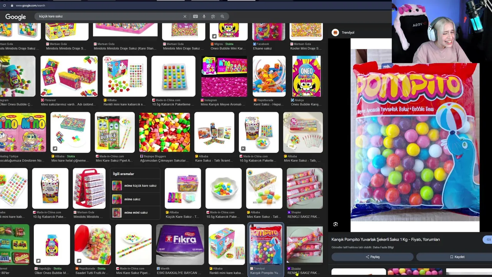
Task: Open the Alibaba Renkli mini kare kabarcık thumbnail
Action: coord(125,76)
